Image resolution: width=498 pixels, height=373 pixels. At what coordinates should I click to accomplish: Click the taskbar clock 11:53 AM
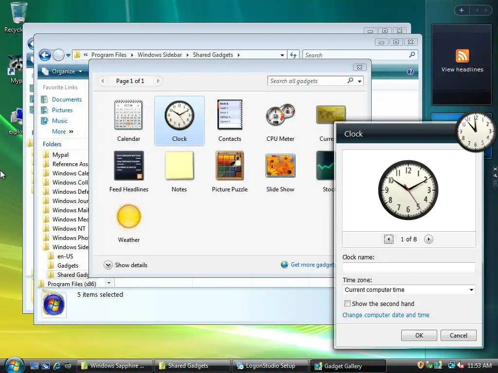click(x=479, y=365)
